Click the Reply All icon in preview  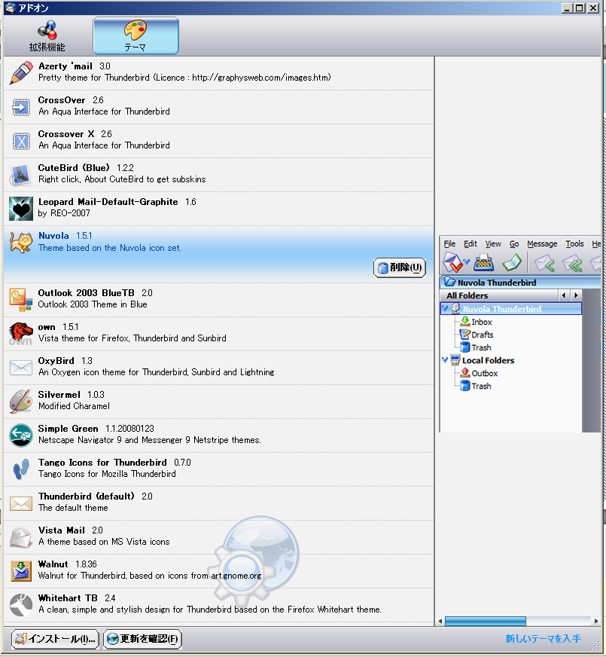[x=571, y=264]
